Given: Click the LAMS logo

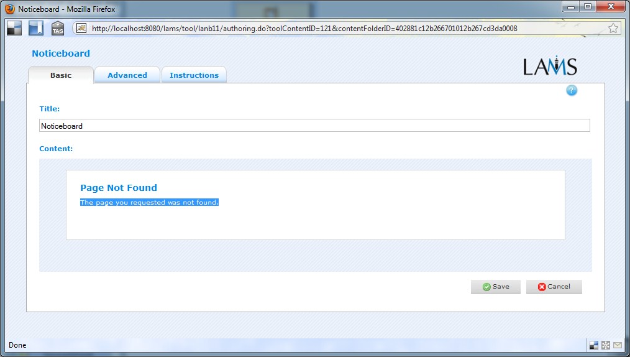Looking at the screenshot, I should [550, 66].
